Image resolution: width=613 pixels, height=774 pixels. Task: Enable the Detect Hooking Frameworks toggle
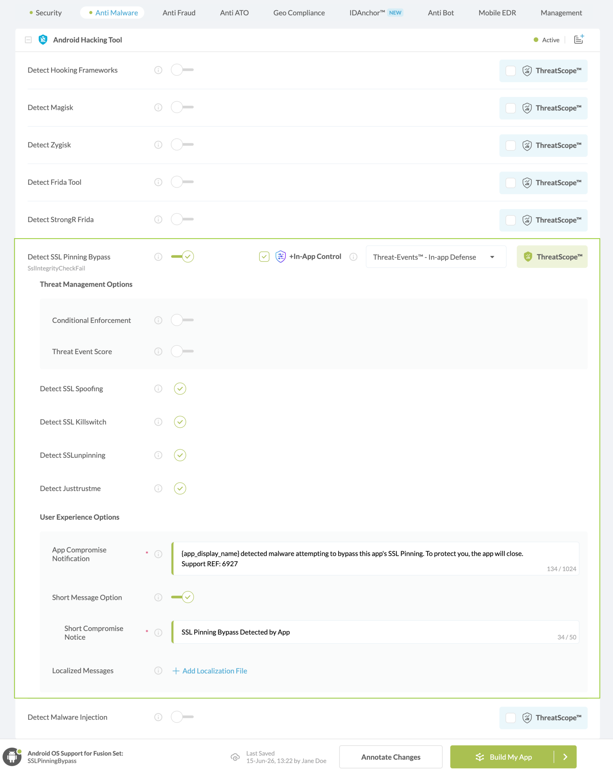coord(182,70)
